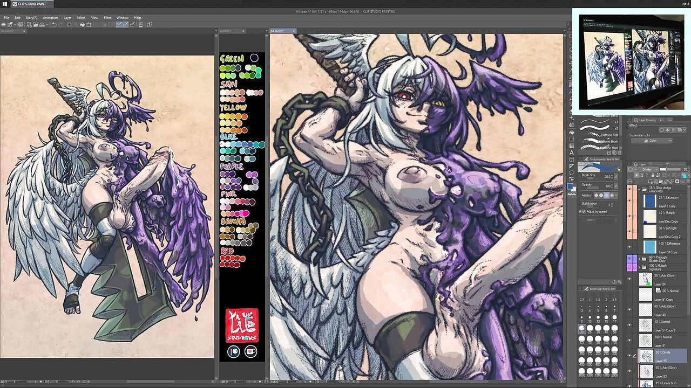Click the New raster layer icon
The image size is (691, 388).
coord(651,182)
